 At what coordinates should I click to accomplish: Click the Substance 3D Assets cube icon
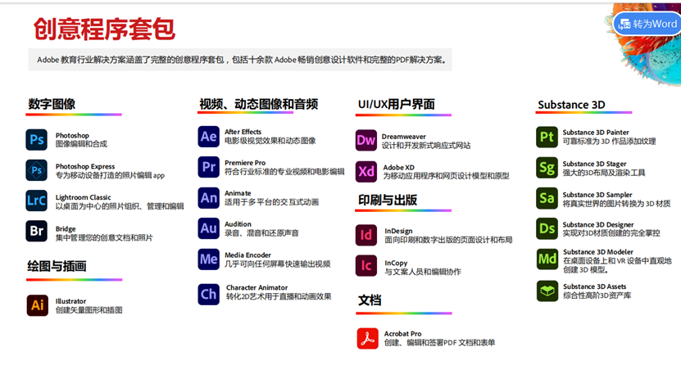pos(547,291)
